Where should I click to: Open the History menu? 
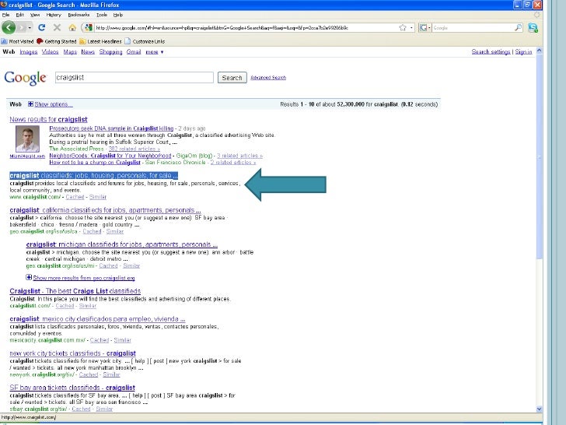[x=54, y=15]
